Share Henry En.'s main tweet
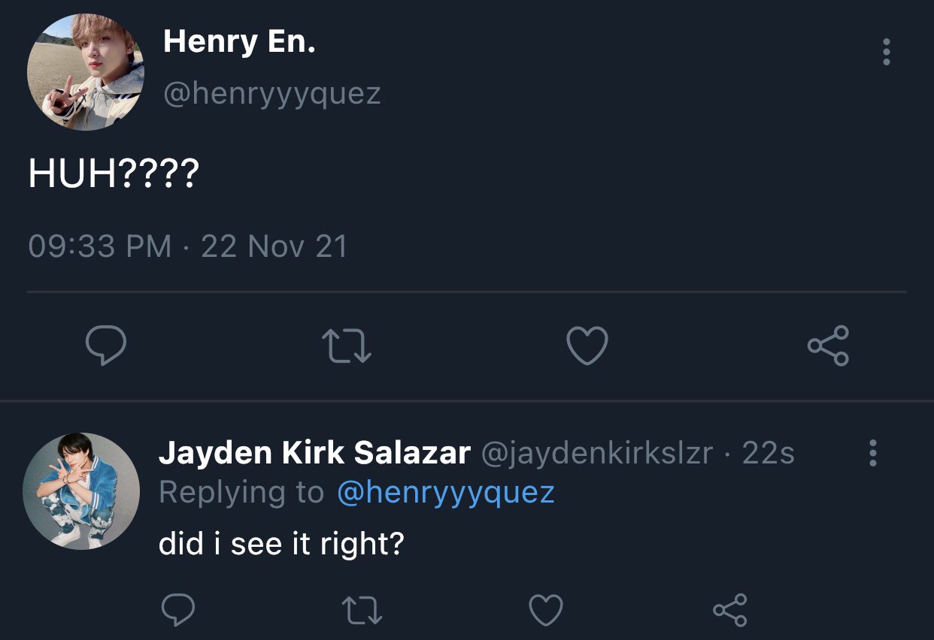The height and width of the screenshot is (640, 934). click(828, 346)
